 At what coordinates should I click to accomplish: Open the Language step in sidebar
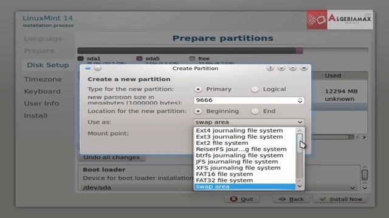click(x=43, y=39)
